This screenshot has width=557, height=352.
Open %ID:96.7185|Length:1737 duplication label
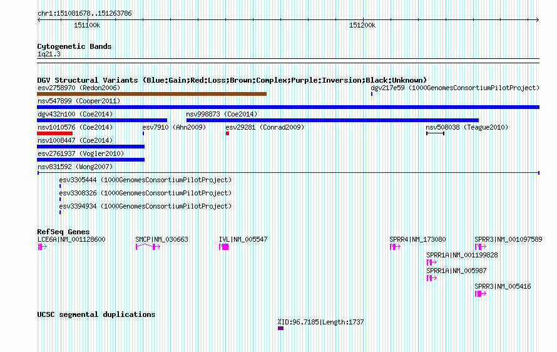tap(321, 322)
